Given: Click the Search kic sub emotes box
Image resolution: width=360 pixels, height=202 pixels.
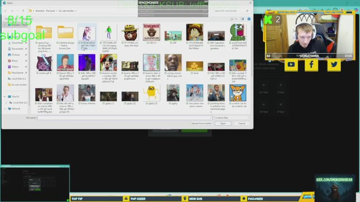Looking at the screenshot, I should pyautogui.click(x=231, y=11).
